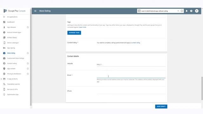This screenshot has height=114, width=203.
Task: Open Pricing & distribution globe icon
Action: (x=4, y=74)
